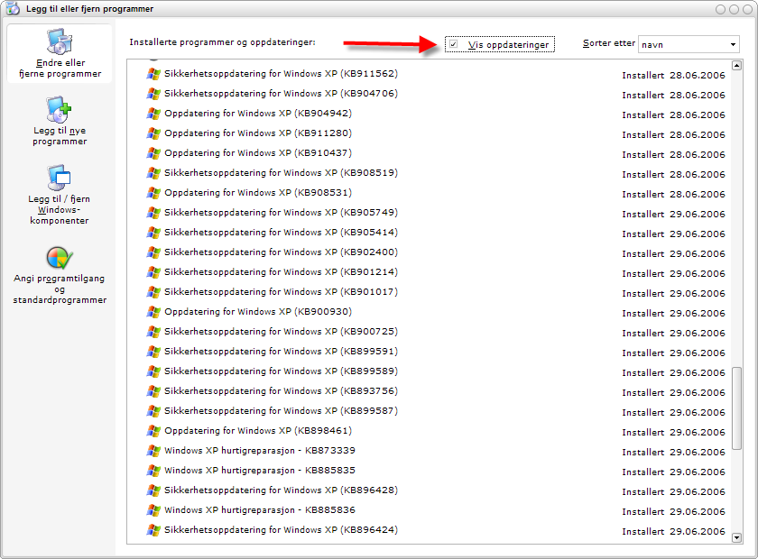Click icon next to Sikkerhetsoppdatering KB904706
The height and width of the screenshot is (559, 758).
153,94
